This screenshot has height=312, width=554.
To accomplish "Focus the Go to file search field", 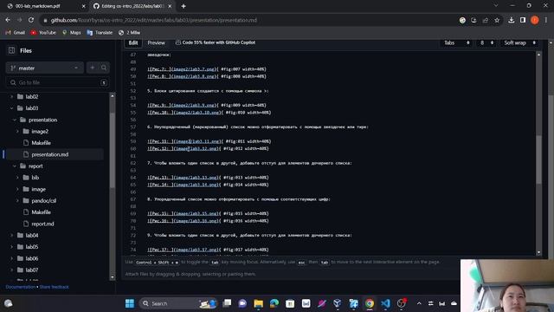I will (58, 82).
